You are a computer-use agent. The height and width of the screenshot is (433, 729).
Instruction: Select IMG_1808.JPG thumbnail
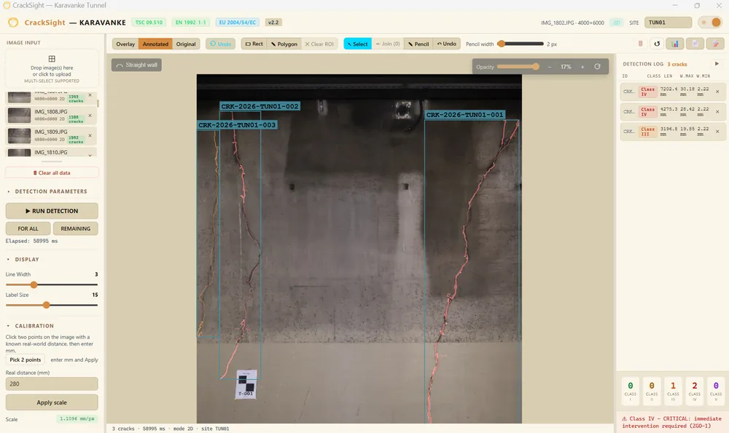[19, 116]
